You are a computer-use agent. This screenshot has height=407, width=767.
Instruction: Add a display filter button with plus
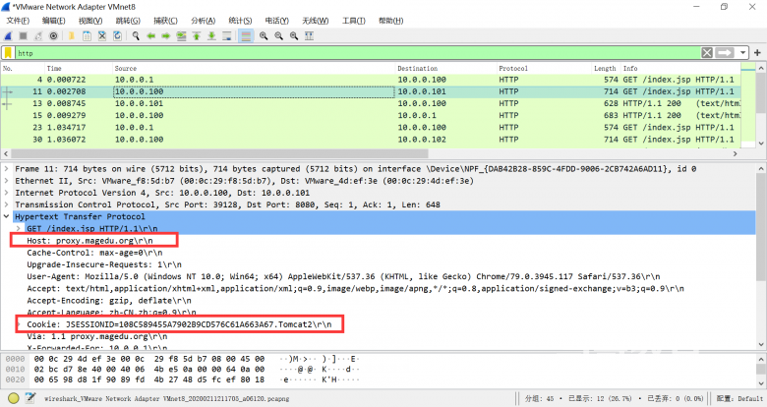point(757,53)
